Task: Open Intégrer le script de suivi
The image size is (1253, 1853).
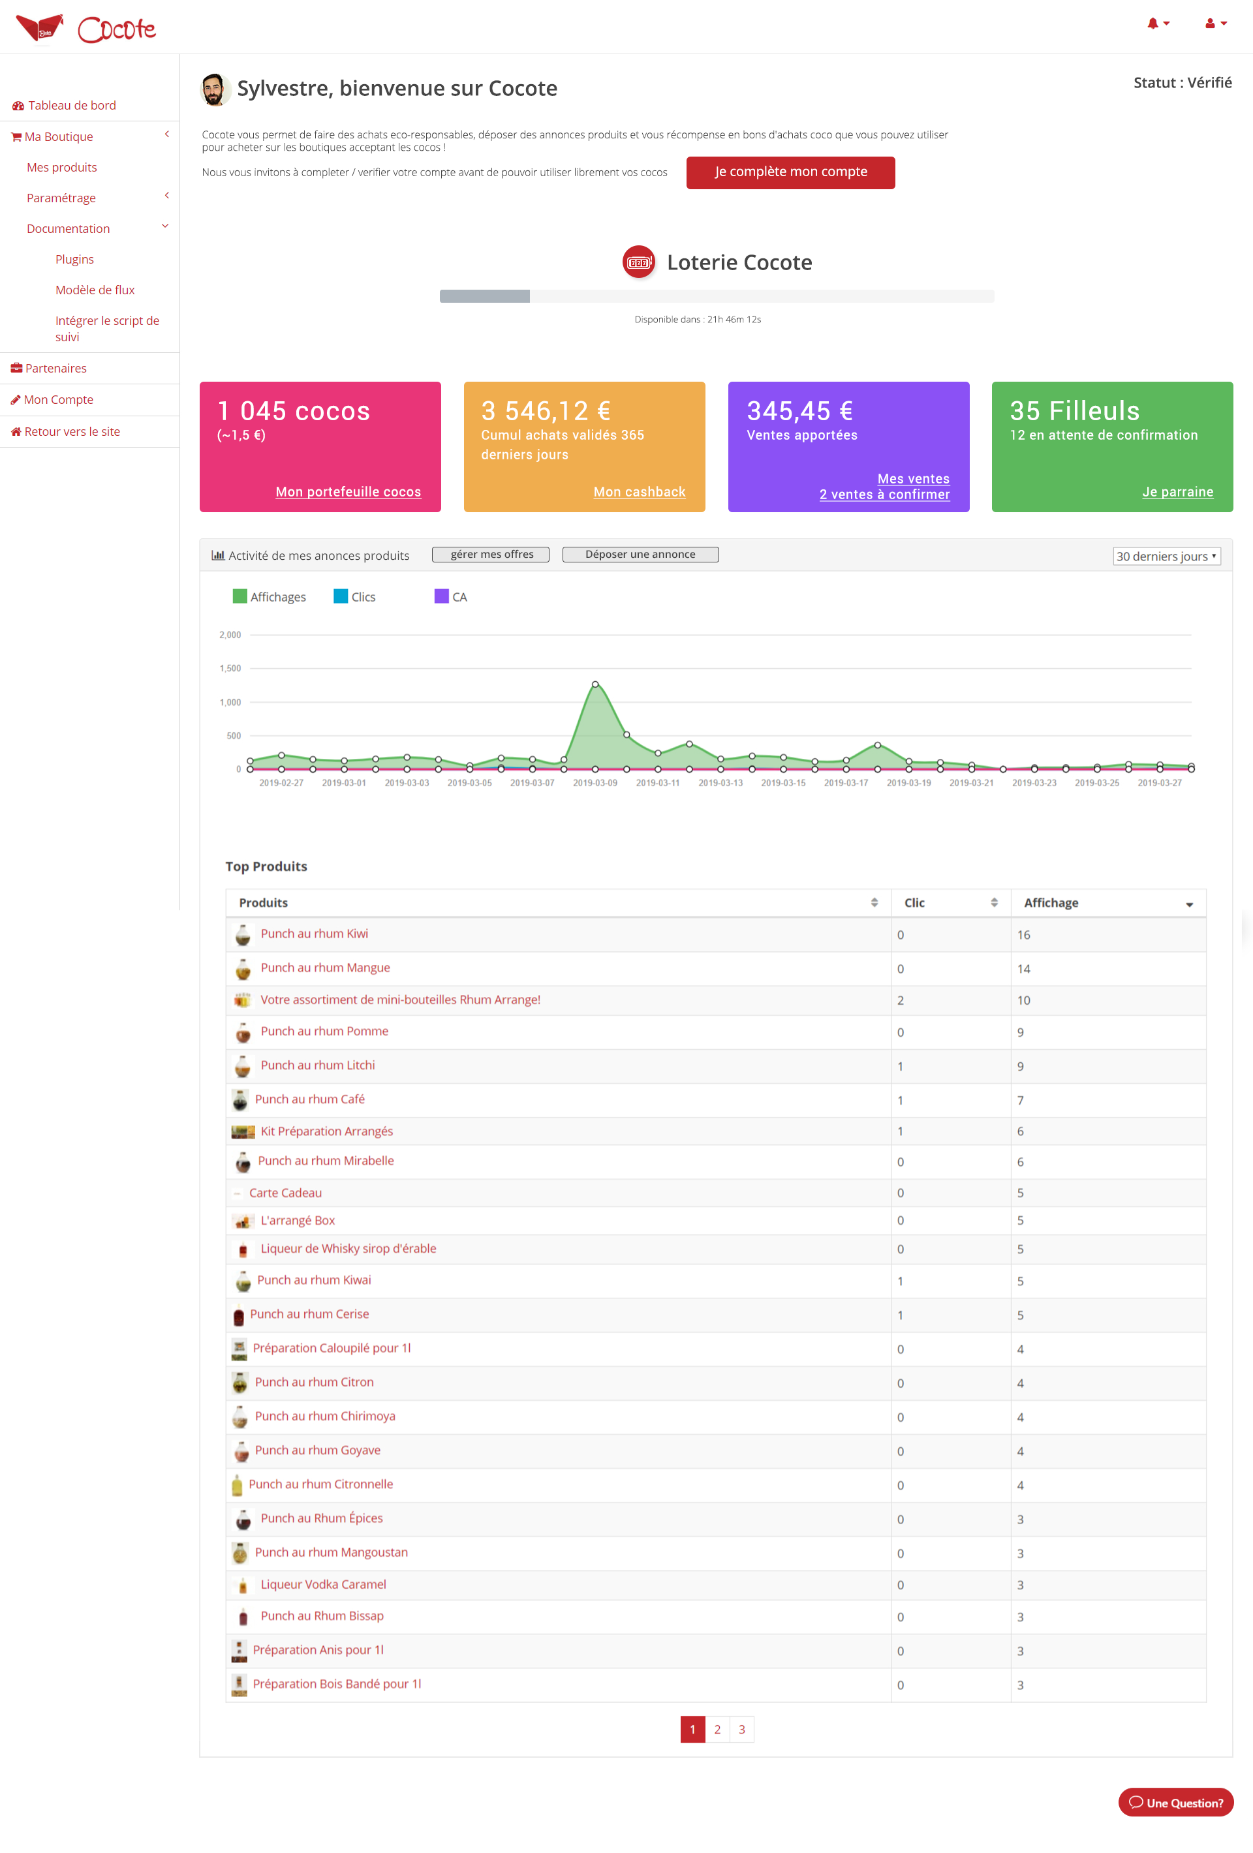Action: click(x=107, y=328)
